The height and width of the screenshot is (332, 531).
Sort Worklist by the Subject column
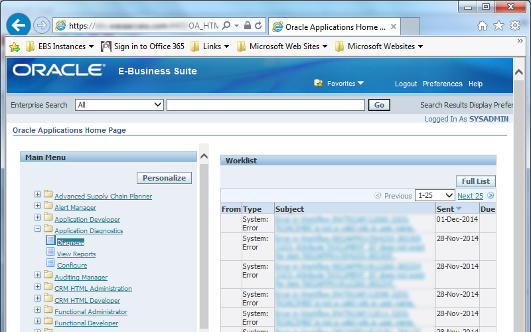point(289,209)
